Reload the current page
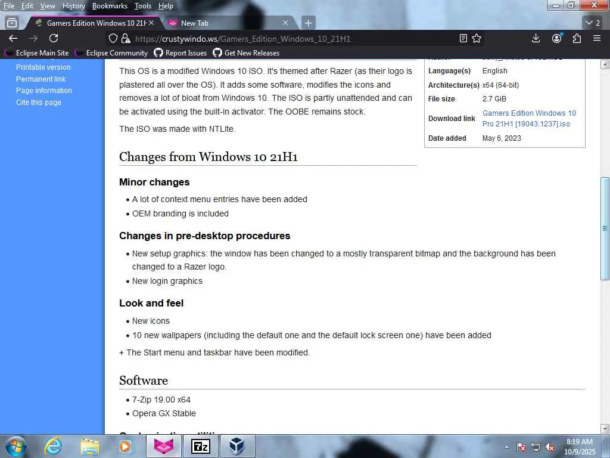This screenshot has height=458, width=610. [x=54, y=38]
